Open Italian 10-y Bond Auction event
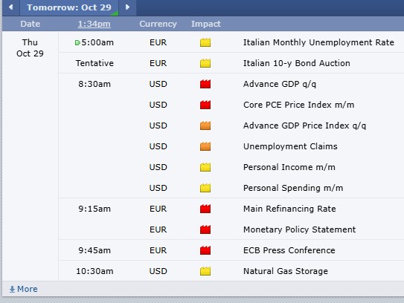The height and width of the screenshot is (303, 404). [x=297, y=63]
